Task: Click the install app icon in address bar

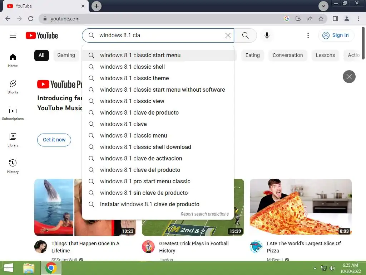Action: click(298, 19)
